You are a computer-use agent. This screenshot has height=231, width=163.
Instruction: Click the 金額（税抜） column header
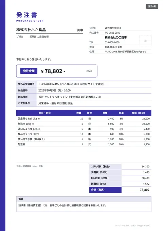138,113
